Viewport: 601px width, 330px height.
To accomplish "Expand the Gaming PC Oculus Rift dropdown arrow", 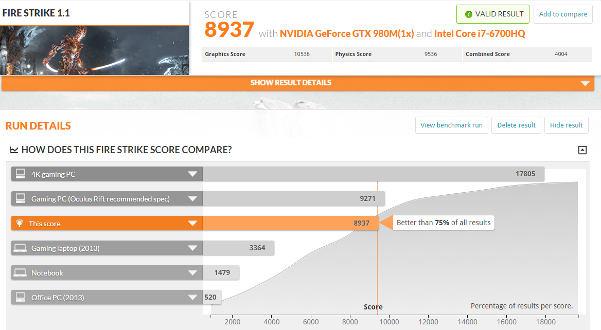I will [x=192, y=199].
